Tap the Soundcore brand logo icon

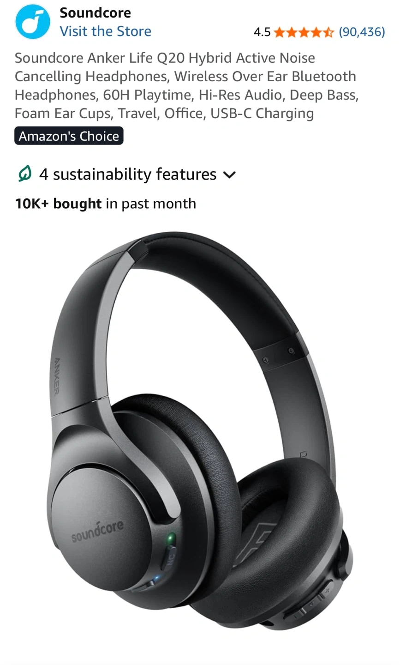point(32,22)
